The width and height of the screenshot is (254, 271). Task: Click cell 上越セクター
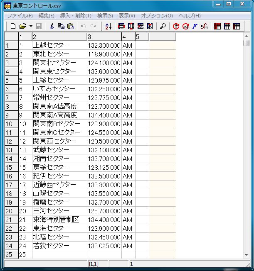59,46
